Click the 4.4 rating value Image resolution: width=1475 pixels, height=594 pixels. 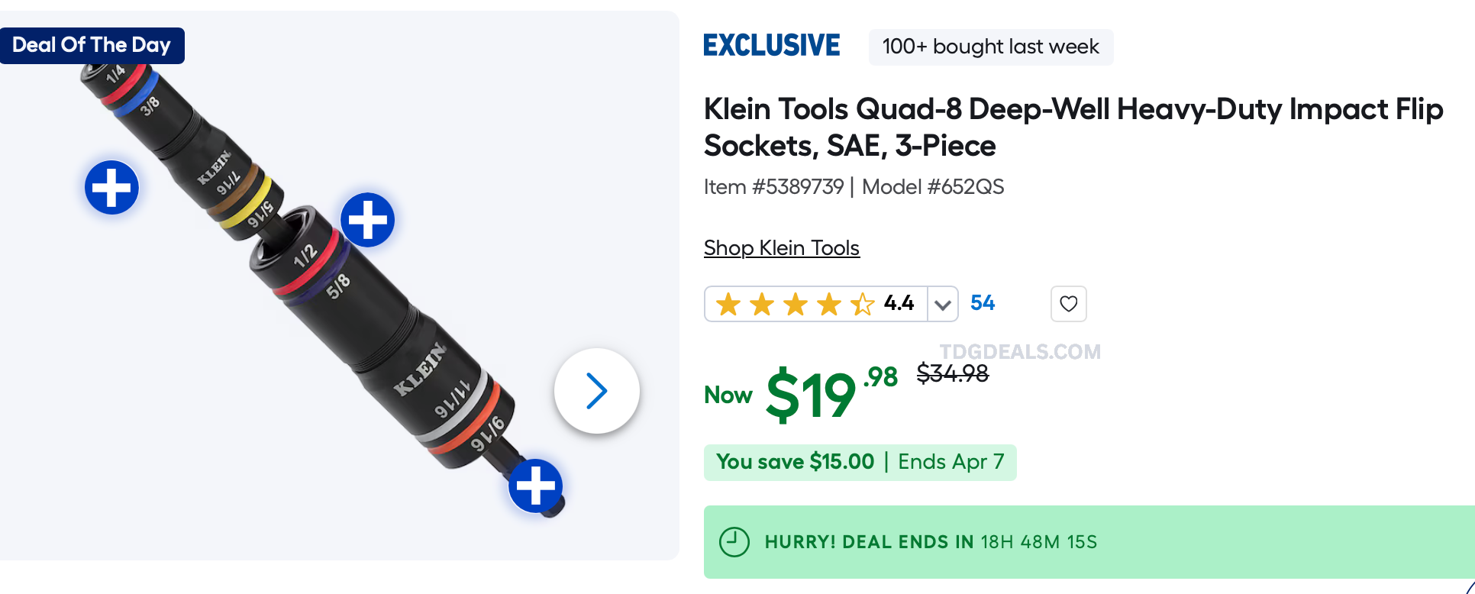click(897, 303)
